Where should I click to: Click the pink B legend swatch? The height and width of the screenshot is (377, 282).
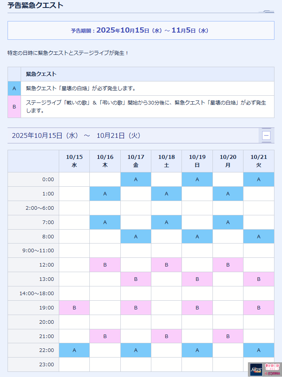tap(14, 106)
